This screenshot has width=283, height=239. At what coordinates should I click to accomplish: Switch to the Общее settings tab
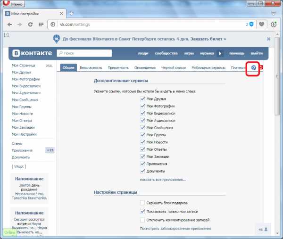click(68, 67)
